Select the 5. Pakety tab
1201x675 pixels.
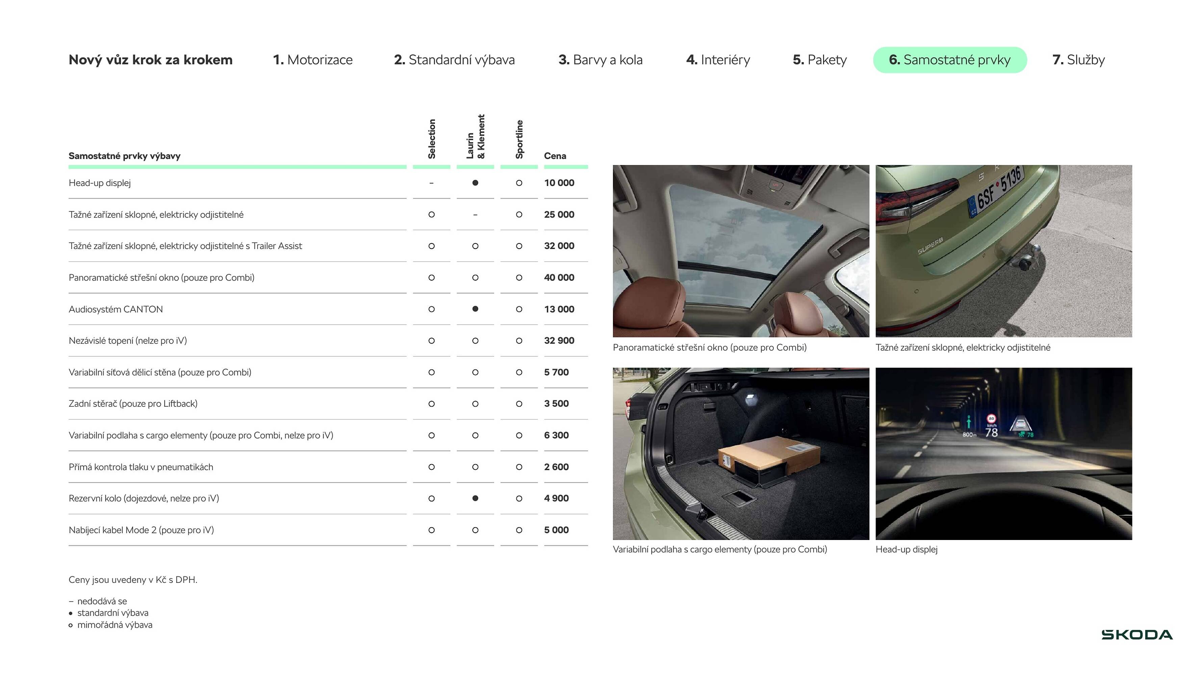[820, 60]
